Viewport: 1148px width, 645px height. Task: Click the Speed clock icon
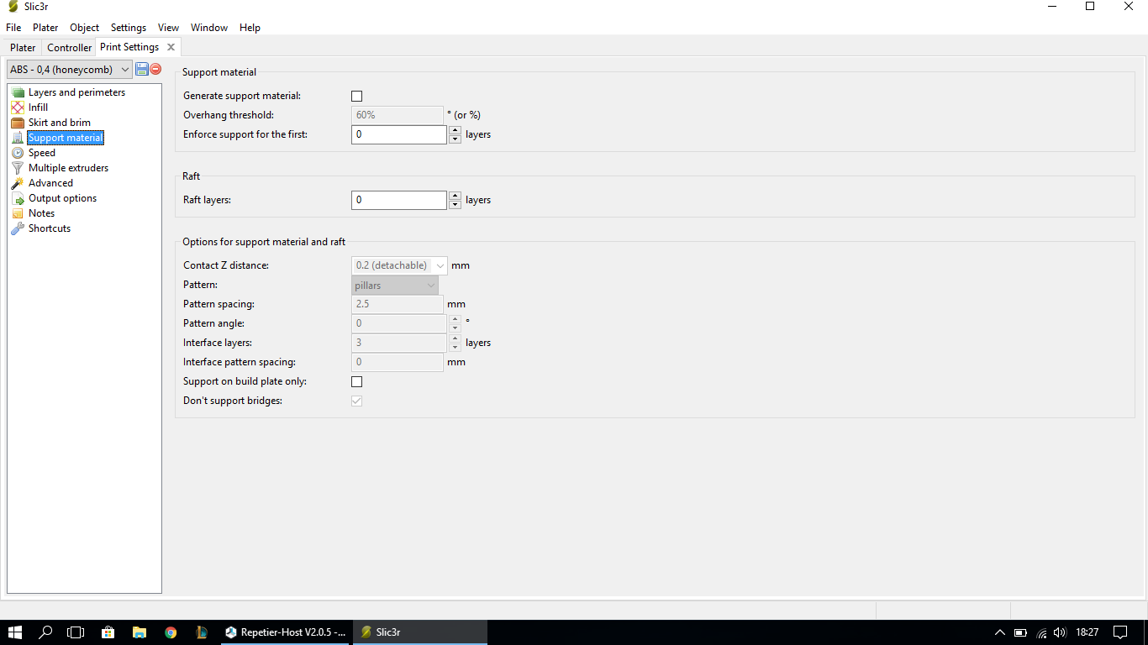tap(18, 153)
